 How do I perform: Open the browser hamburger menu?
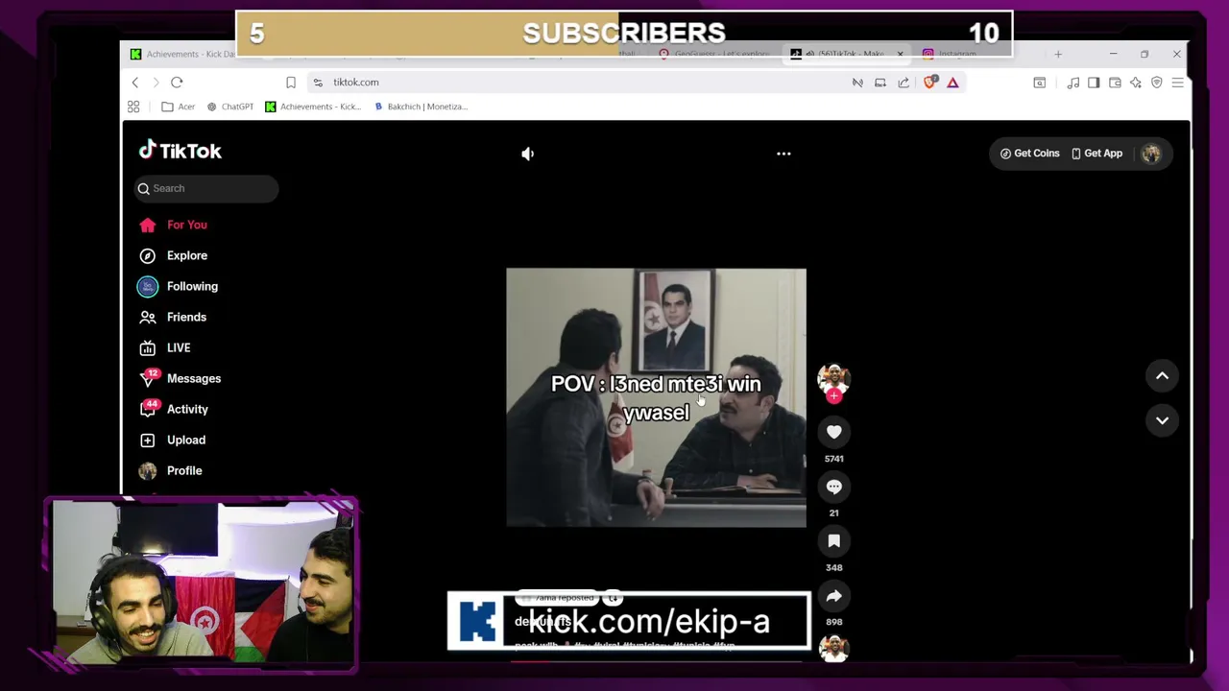(x=1178, y=83)
